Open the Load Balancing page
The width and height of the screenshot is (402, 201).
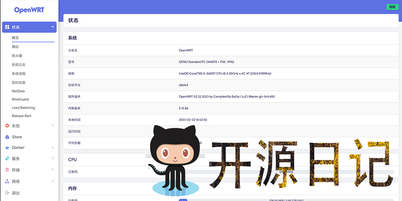pos(23,108)
